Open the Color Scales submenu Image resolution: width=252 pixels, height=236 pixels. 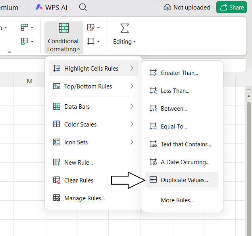pos(94,124)
